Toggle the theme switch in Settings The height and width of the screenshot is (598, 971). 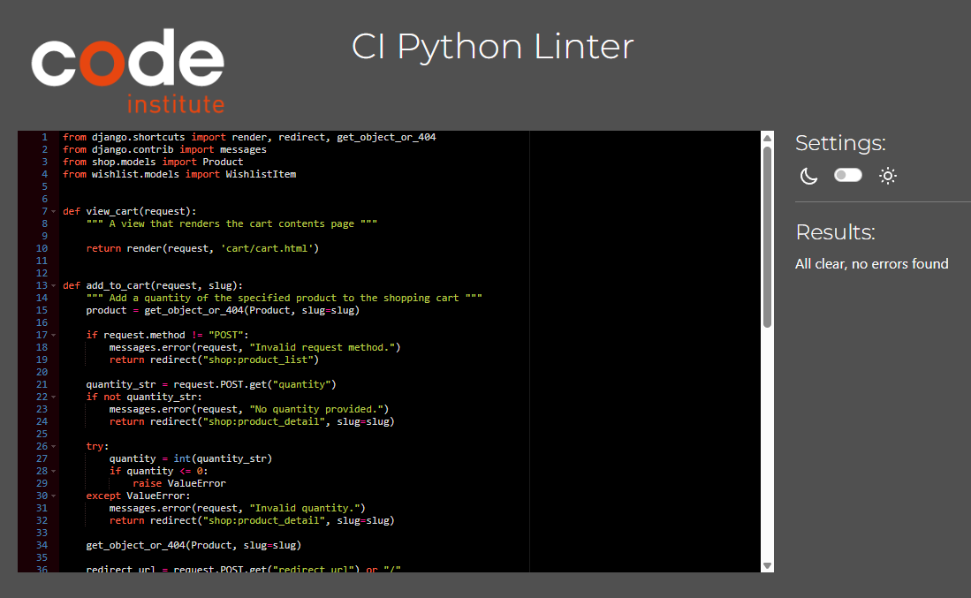[x=848, y=175]
